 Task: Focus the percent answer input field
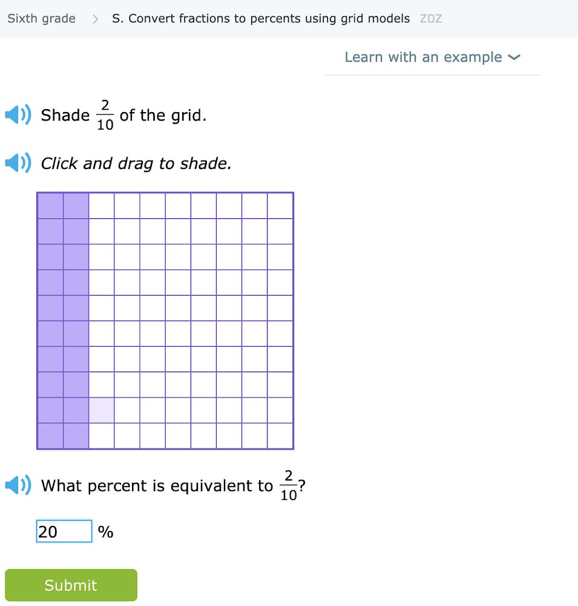[x=64, y=531]
